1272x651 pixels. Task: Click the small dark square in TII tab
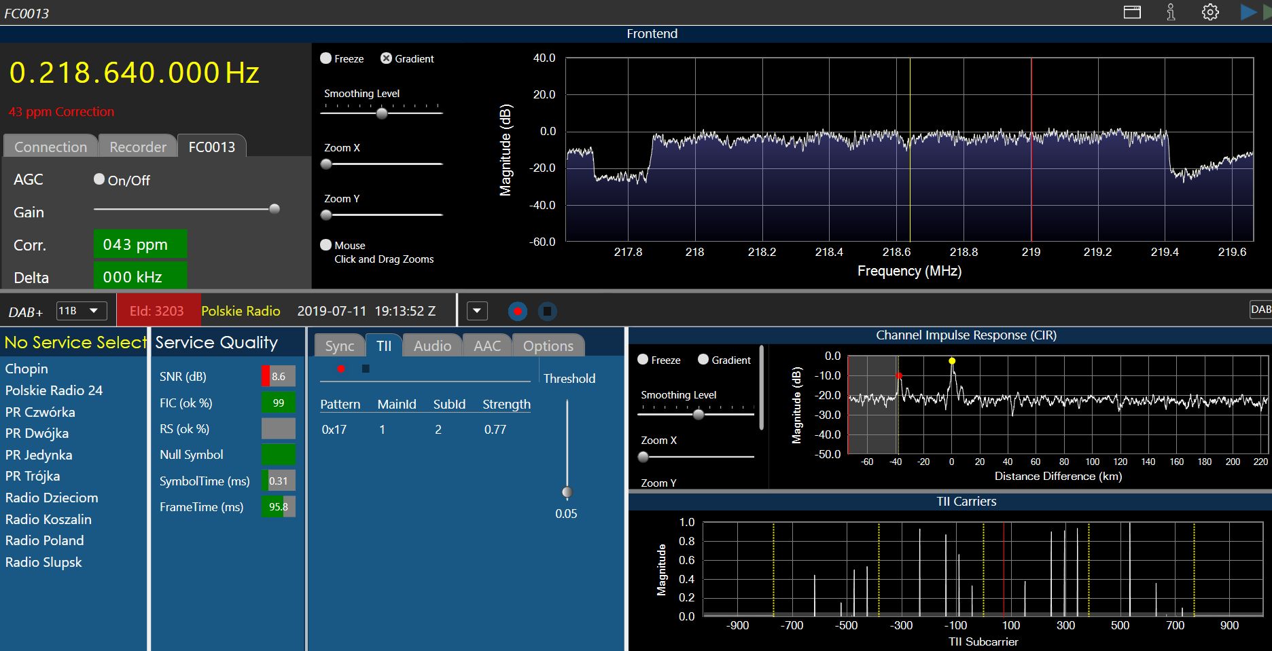click(x=366, y=369)
